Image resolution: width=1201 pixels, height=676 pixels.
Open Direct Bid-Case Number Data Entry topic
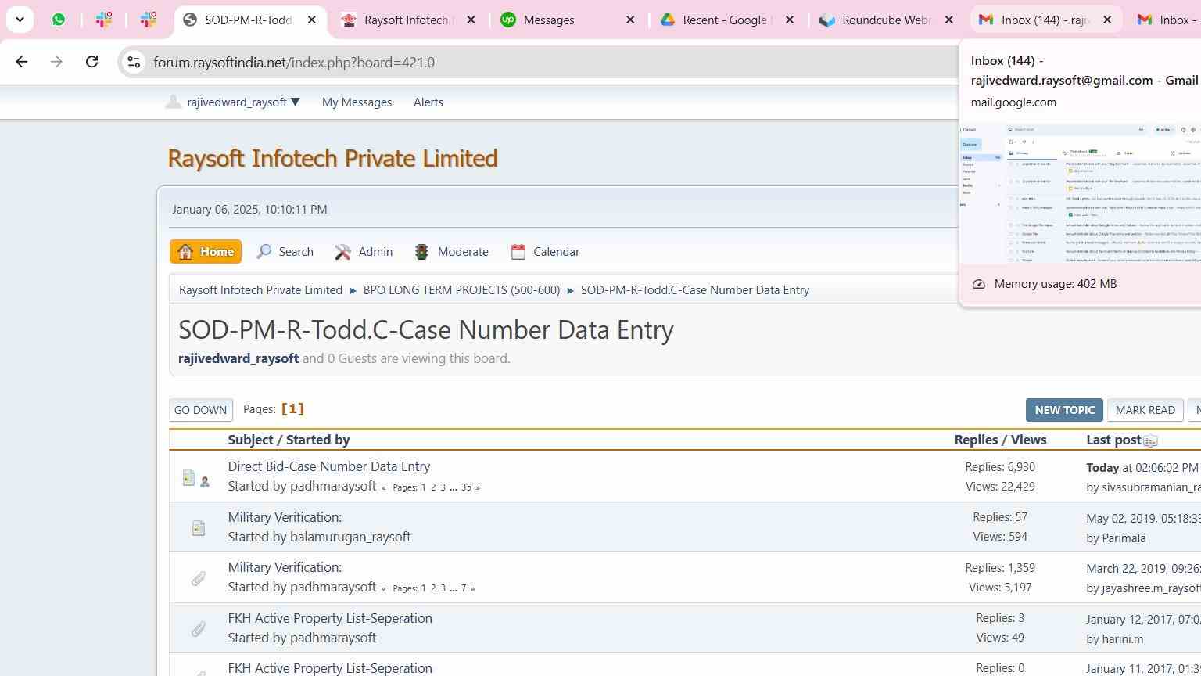329,466
